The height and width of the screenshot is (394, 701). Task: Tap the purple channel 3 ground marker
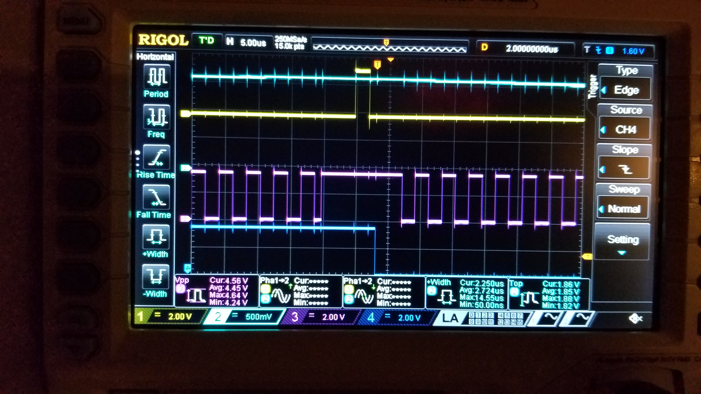186,219
